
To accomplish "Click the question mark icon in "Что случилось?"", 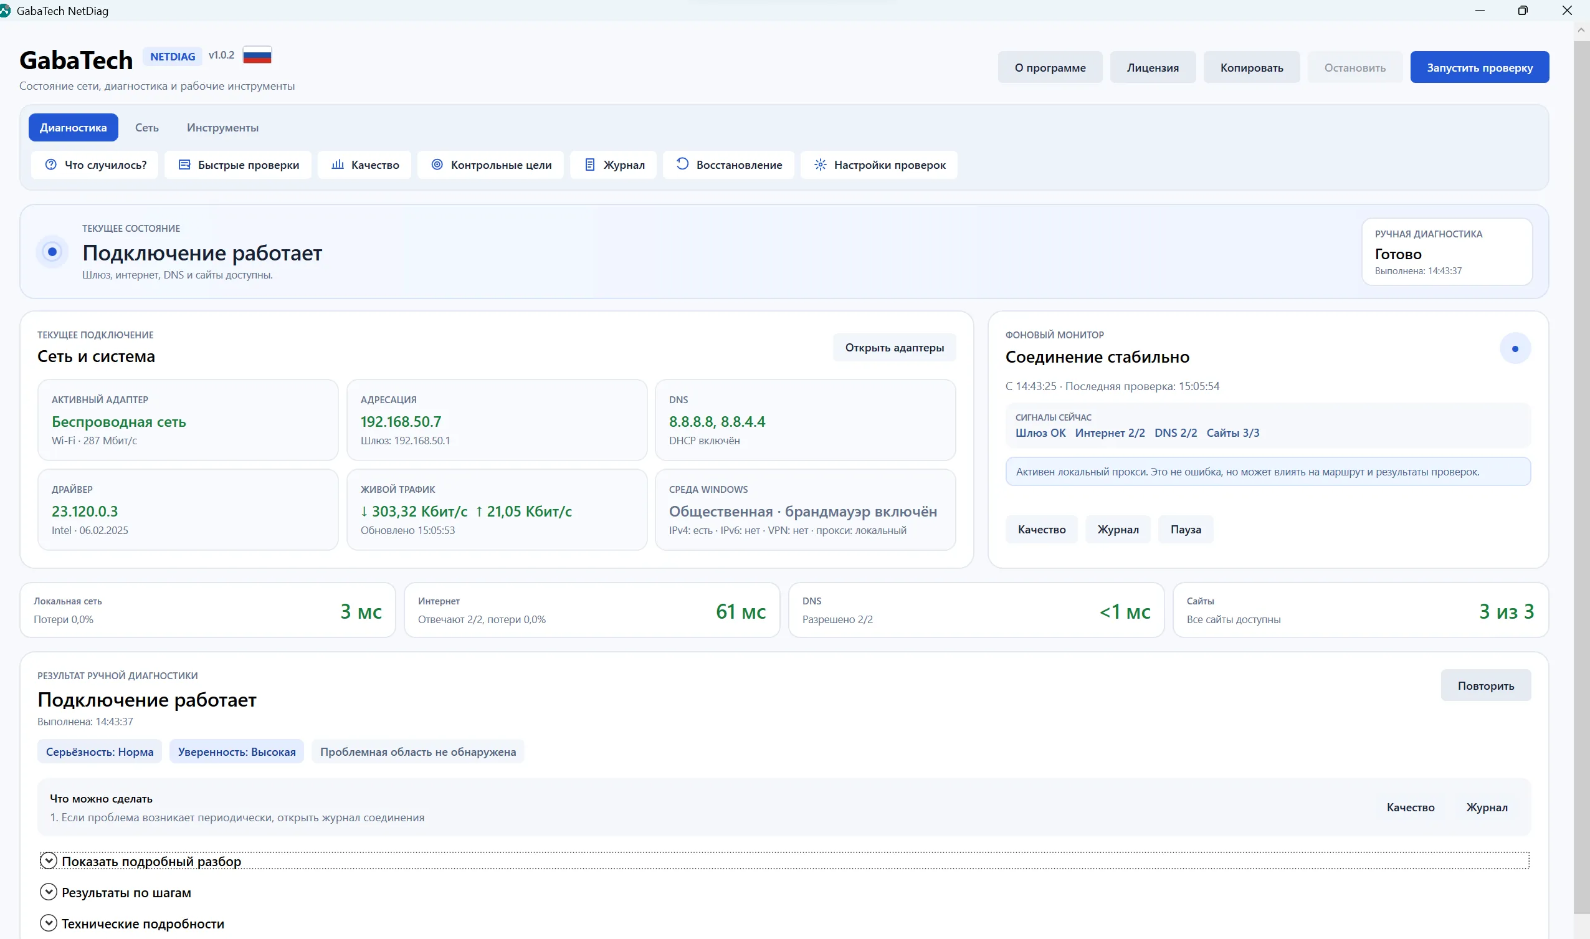I will pyautogui.click(x=50, y=164).
